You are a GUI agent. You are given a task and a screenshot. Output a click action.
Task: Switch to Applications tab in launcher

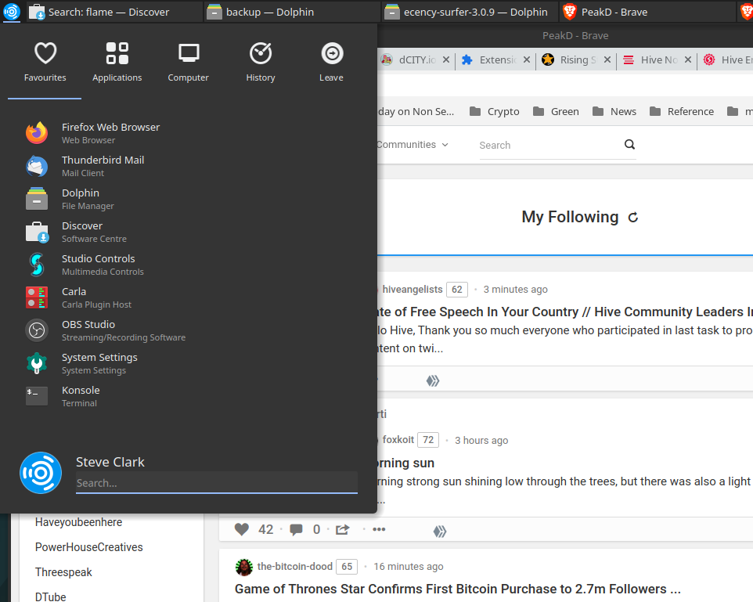click(117, 63)
